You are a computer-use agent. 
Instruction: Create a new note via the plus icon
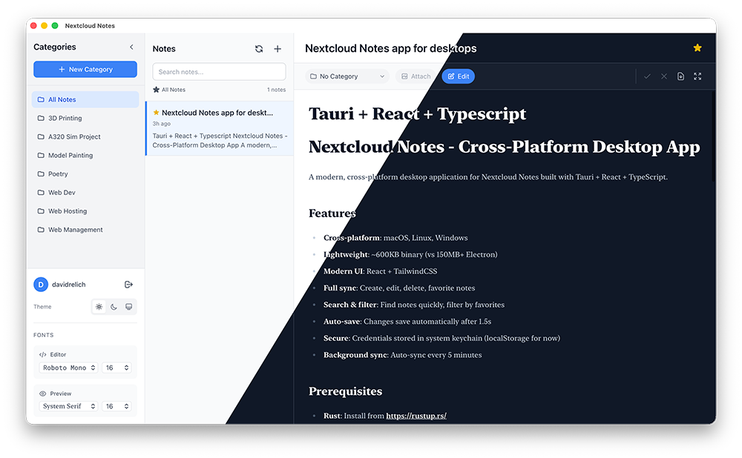coord(278,48)
